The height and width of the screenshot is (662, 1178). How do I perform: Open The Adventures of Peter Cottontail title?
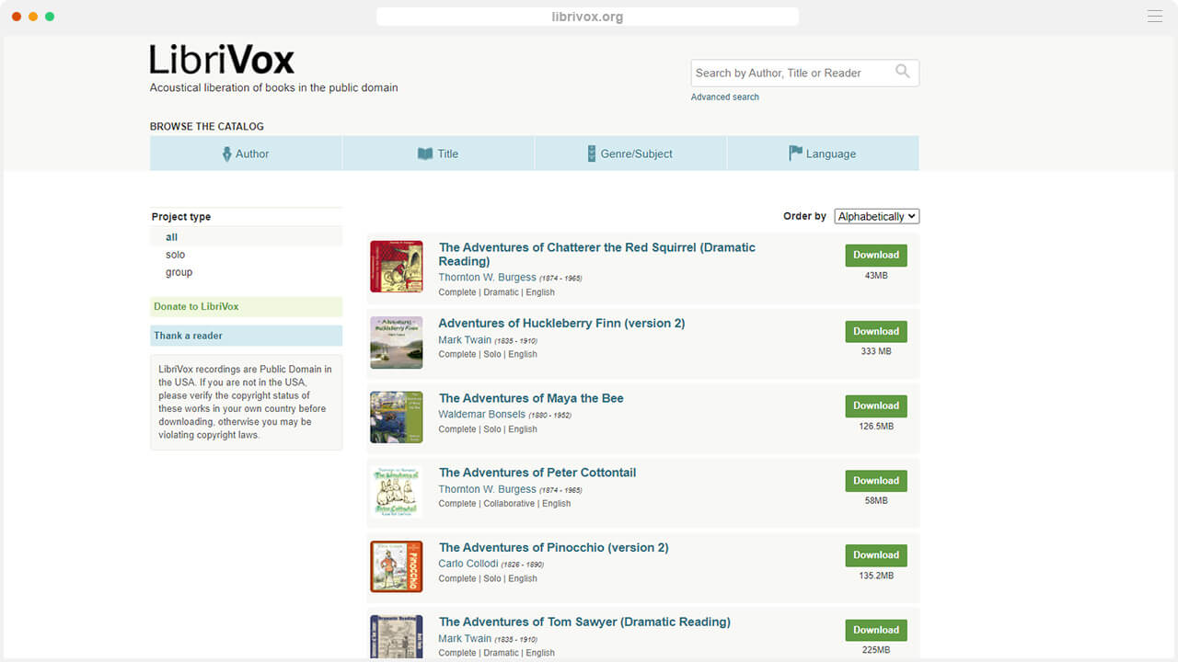coord(537,473)
